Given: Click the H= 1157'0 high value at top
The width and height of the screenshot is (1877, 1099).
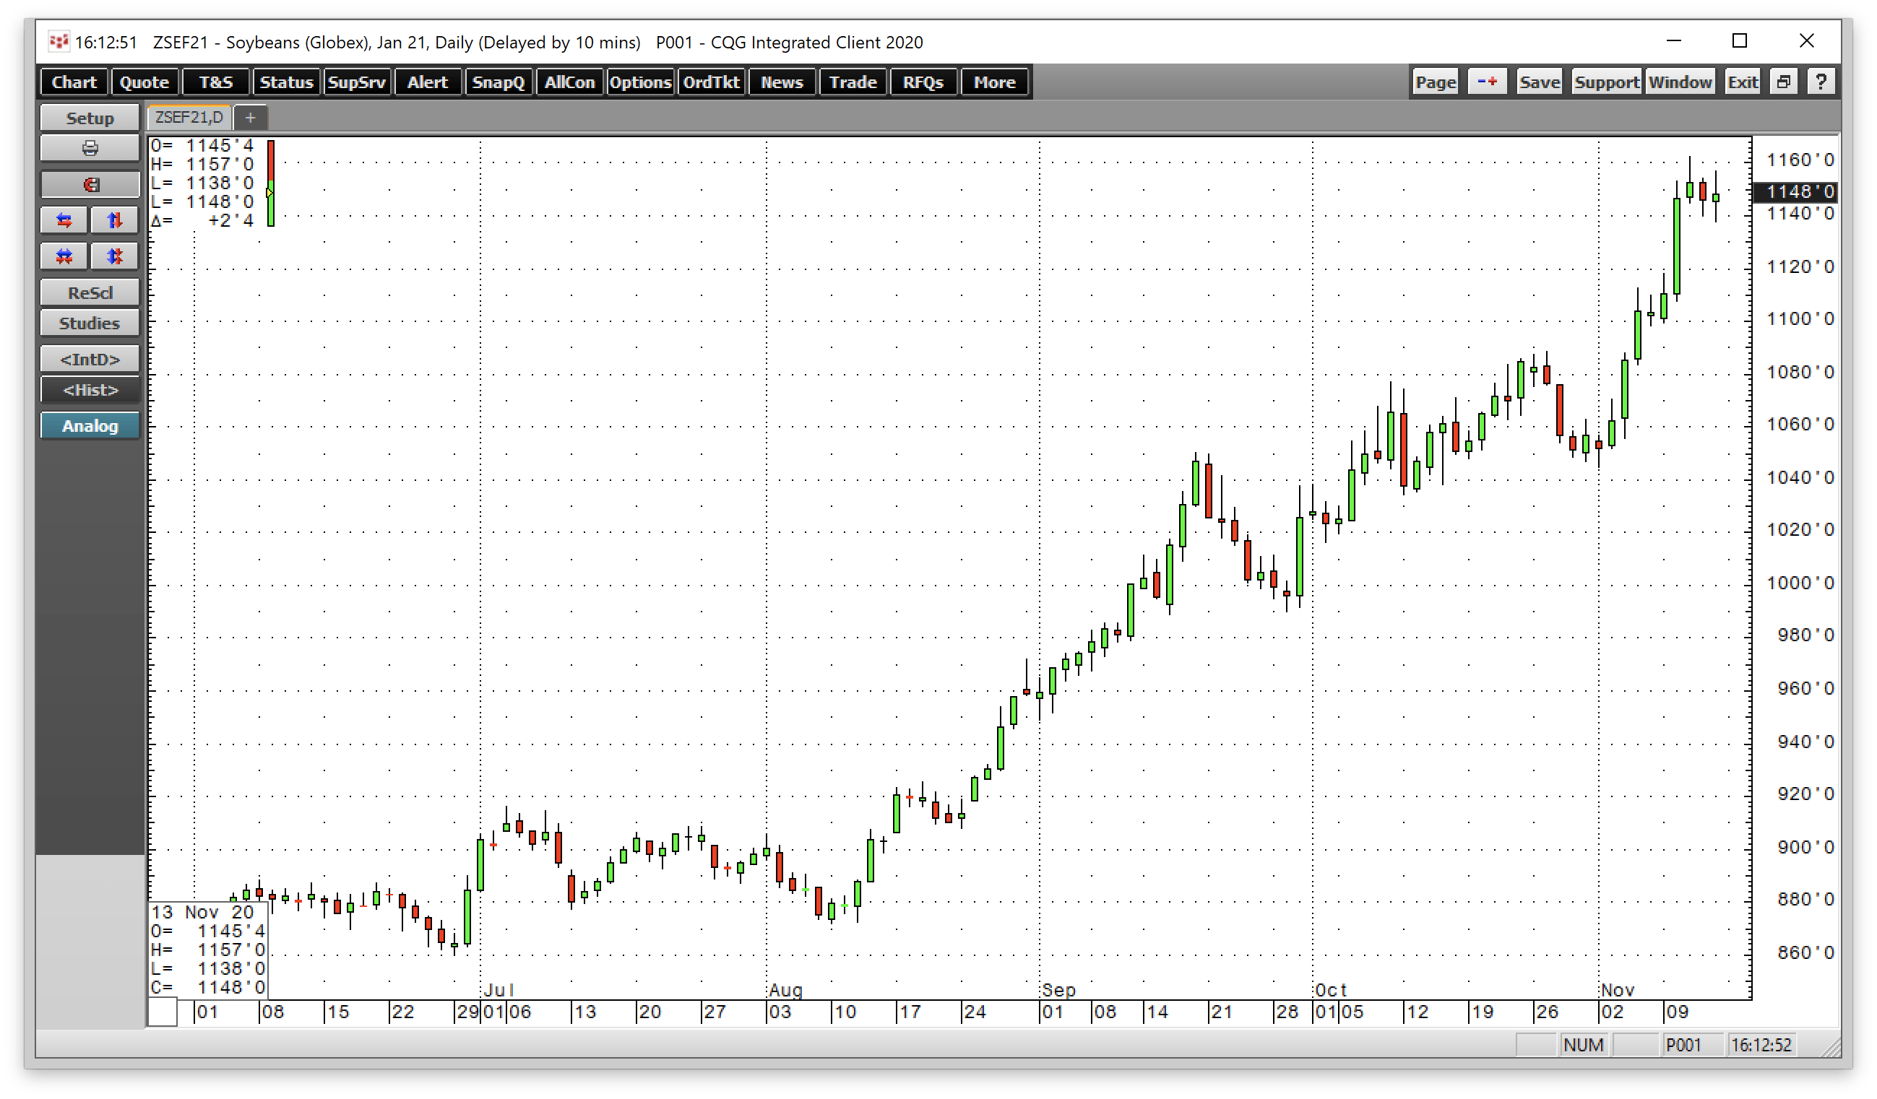Looking at the screenshot, I should click(x=202, y=164).
